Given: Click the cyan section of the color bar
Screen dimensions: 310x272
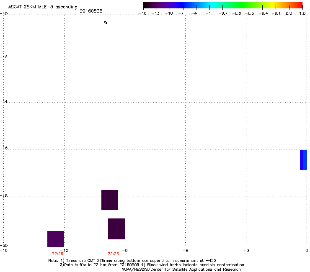Looking at the screenshot, I should pos(212,5).
